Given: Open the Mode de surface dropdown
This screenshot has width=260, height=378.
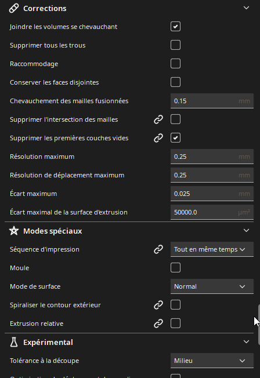Looking at the screenshot, I should 212,286.
